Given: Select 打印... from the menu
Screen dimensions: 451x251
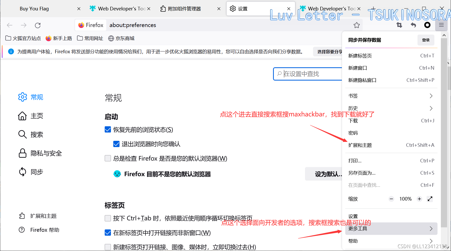Looking at the screenshot, I should [x=391, y=161].
